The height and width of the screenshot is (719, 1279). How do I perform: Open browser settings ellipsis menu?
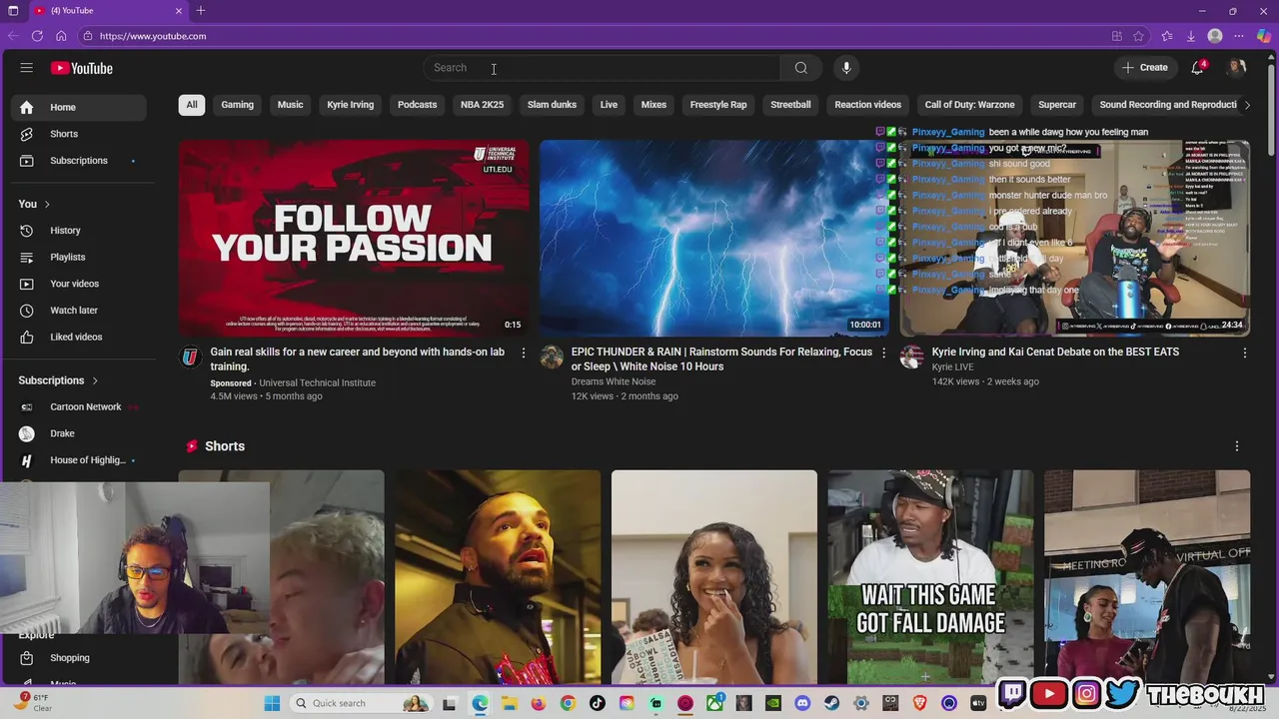1239,36
